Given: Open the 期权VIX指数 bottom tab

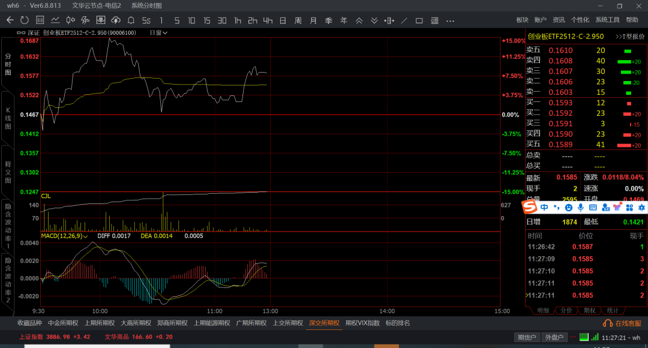Looking at the screenshot, I should pyautogui.click(x=362, y=323).
